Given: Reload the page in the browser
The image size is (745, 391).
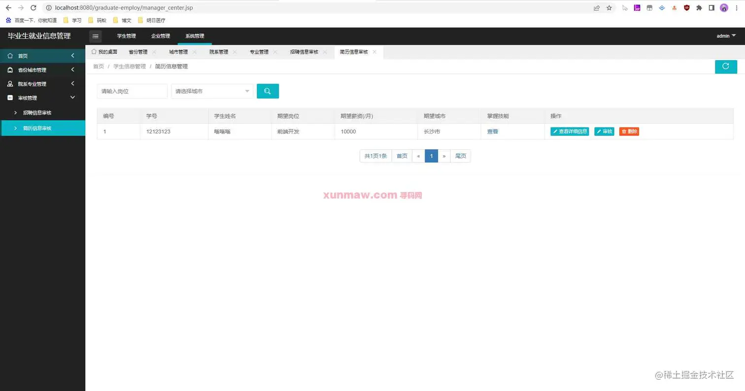Looking at the screenshot, I should [33, 8].
